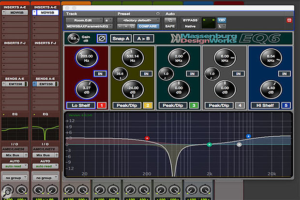Select the next preset plus button
This screenshot has height=200, width=300.
[x=126, y=27]
